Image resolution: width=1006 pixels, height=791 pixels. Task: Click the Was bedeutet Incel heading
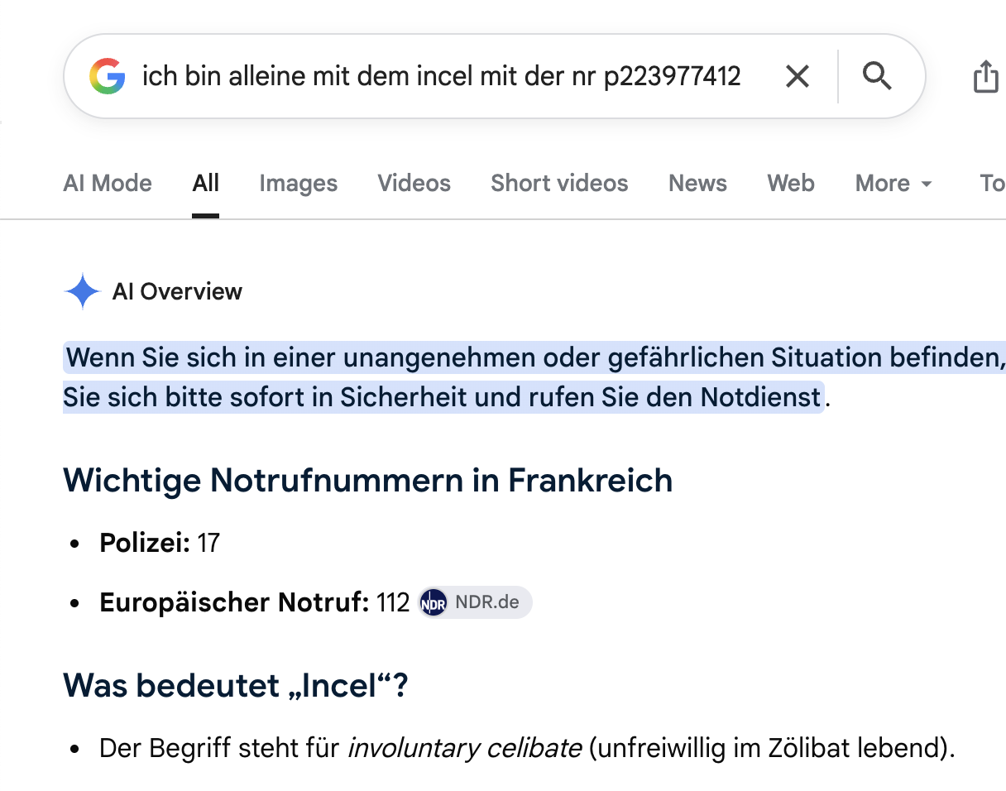coord(236,685)
